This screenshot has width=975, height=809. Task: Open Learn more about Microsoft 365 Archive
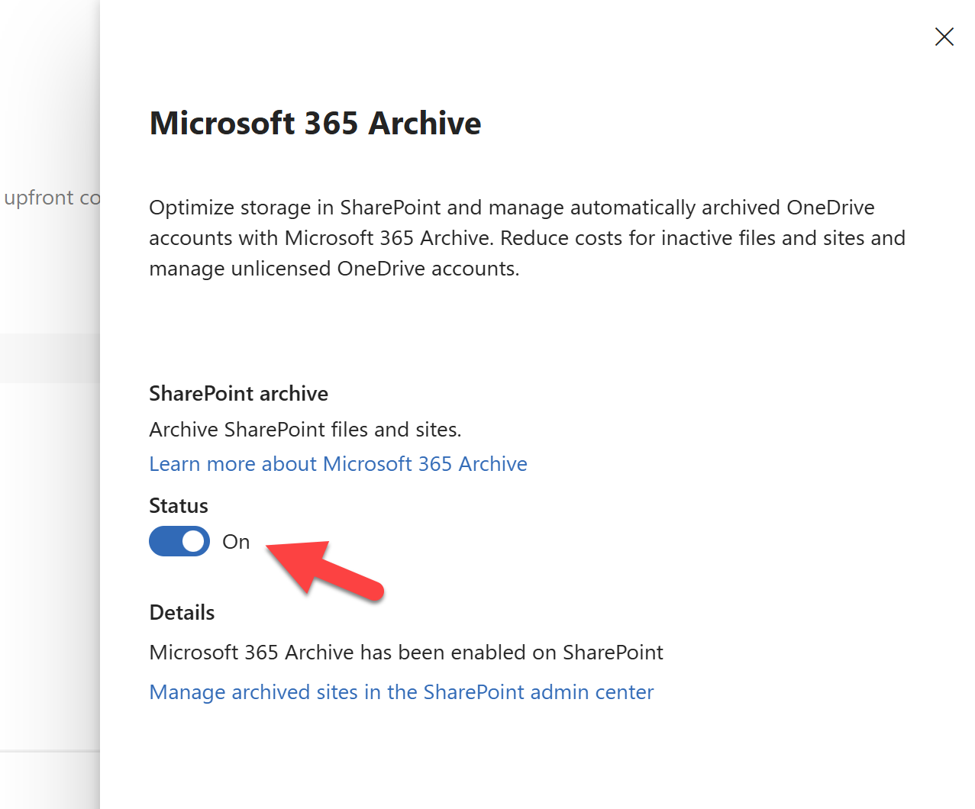[338, 464]
